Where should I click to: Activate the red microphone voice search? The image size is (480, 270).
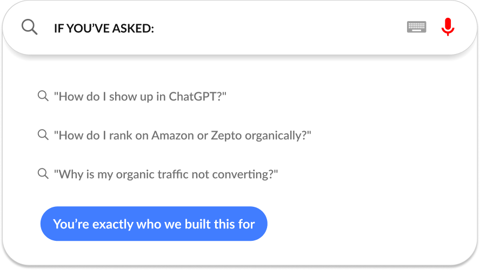(x=448, y=27)
